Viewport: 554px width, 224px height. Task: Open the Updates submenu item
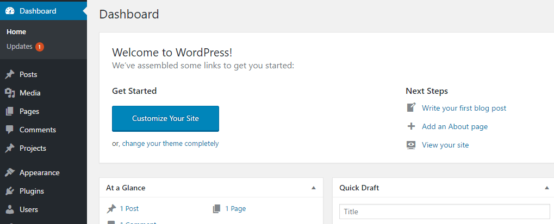click(x=20, y=47)
